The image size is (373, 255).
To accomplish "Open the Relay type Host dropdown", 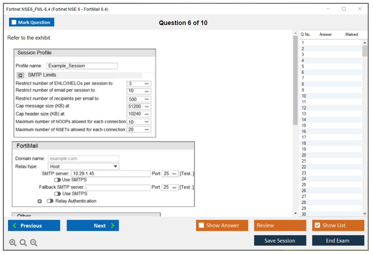I will (83, 167).
